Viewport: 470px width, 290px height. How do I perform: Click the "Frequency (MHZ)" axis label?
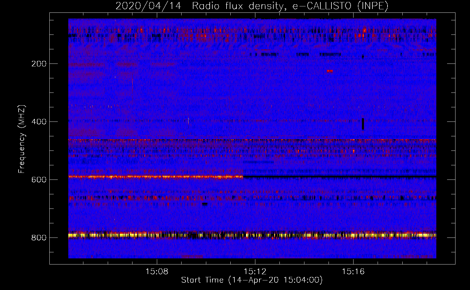click(22, 139)
